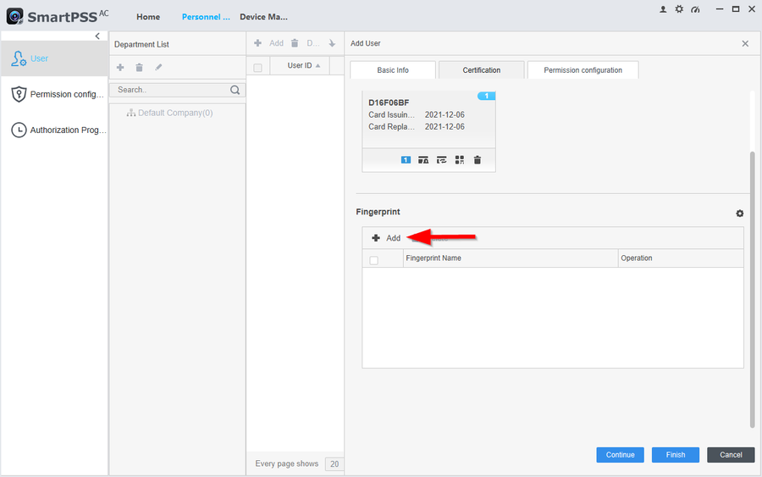Screen dimensions: 762x477
Task: Open the user account icon in title bar
Action: click(x=663, y=8)
